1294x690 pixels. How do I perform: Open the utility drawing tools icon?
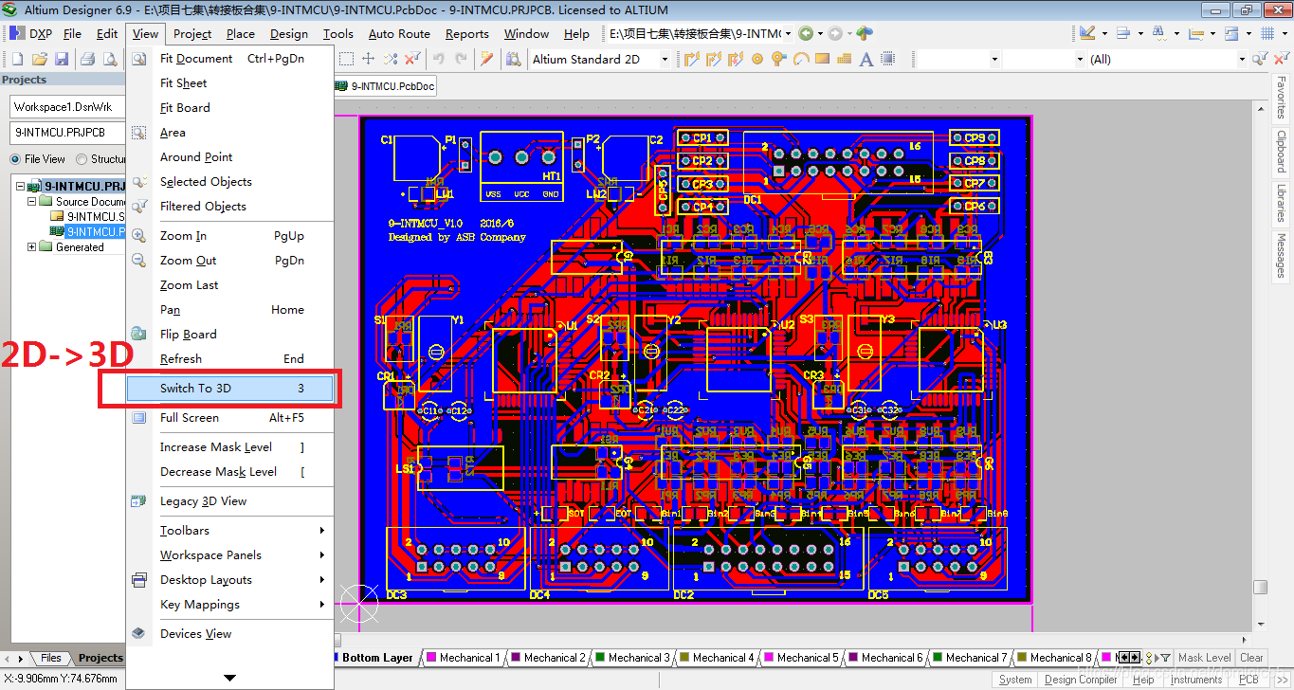pos(1087,33)
